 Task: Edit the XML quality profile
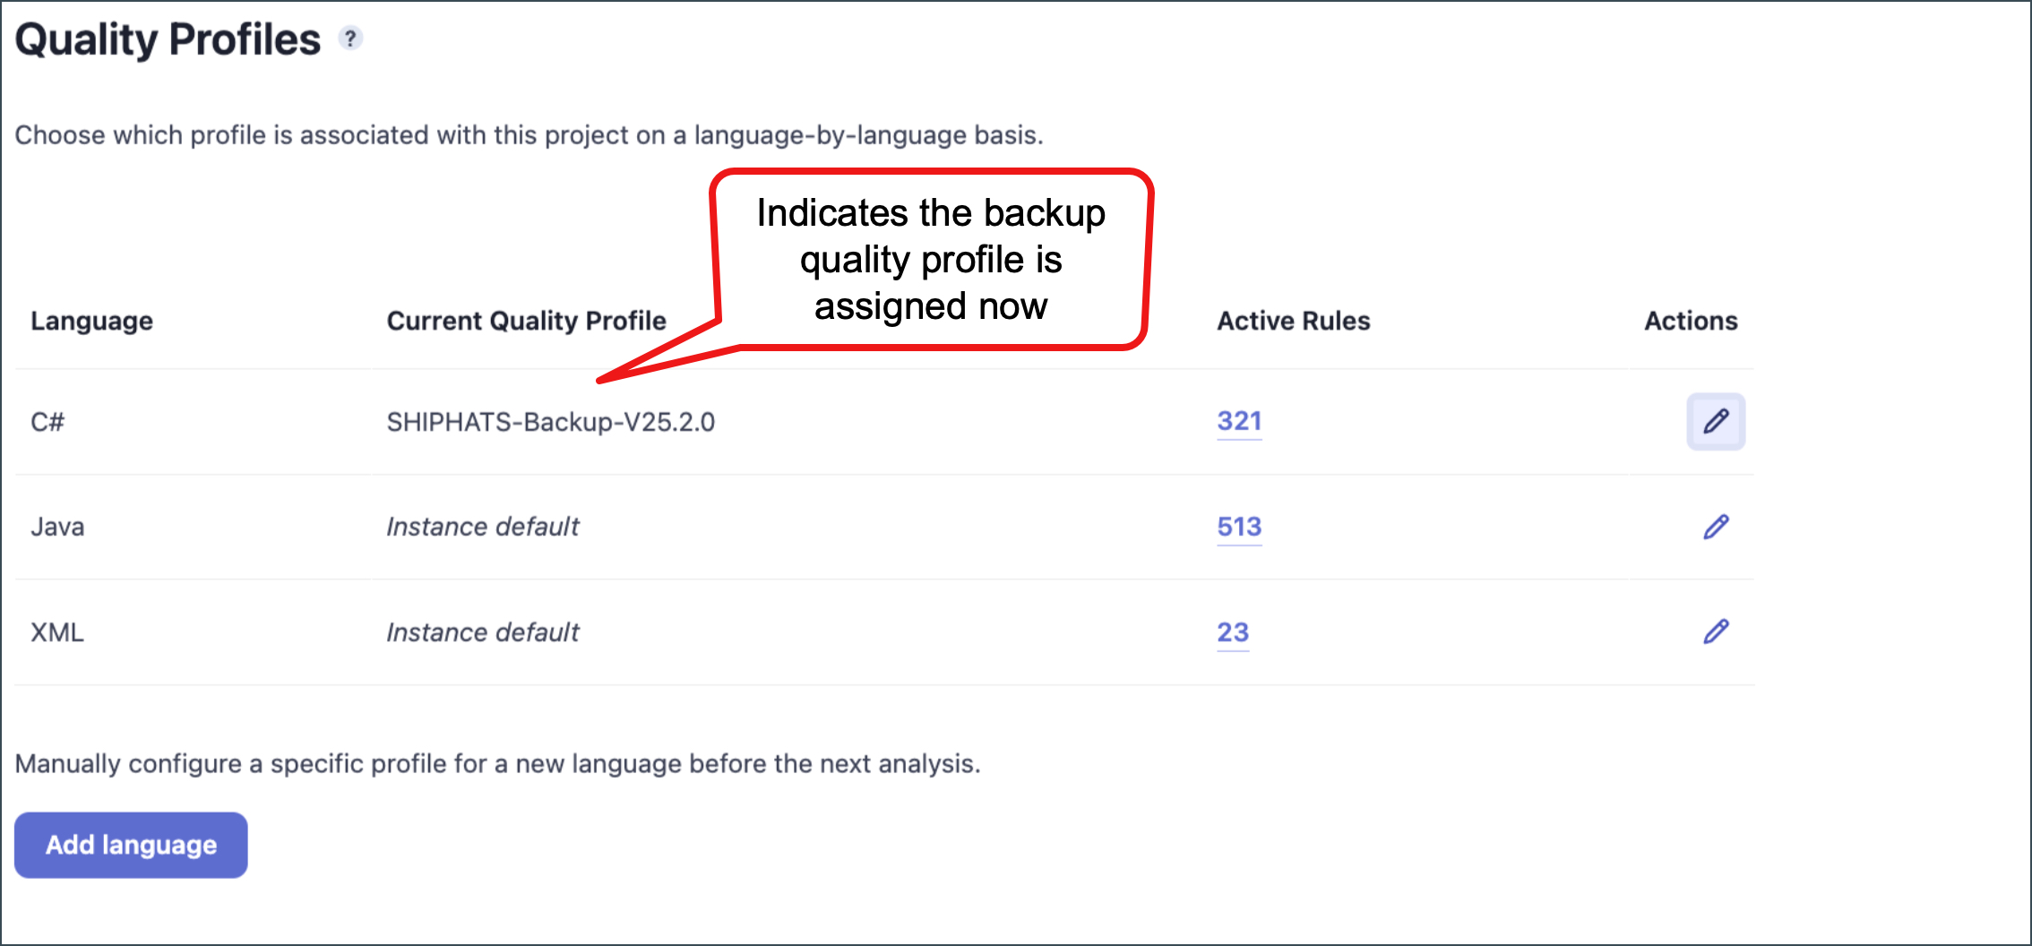click(x=1715, y=632)
